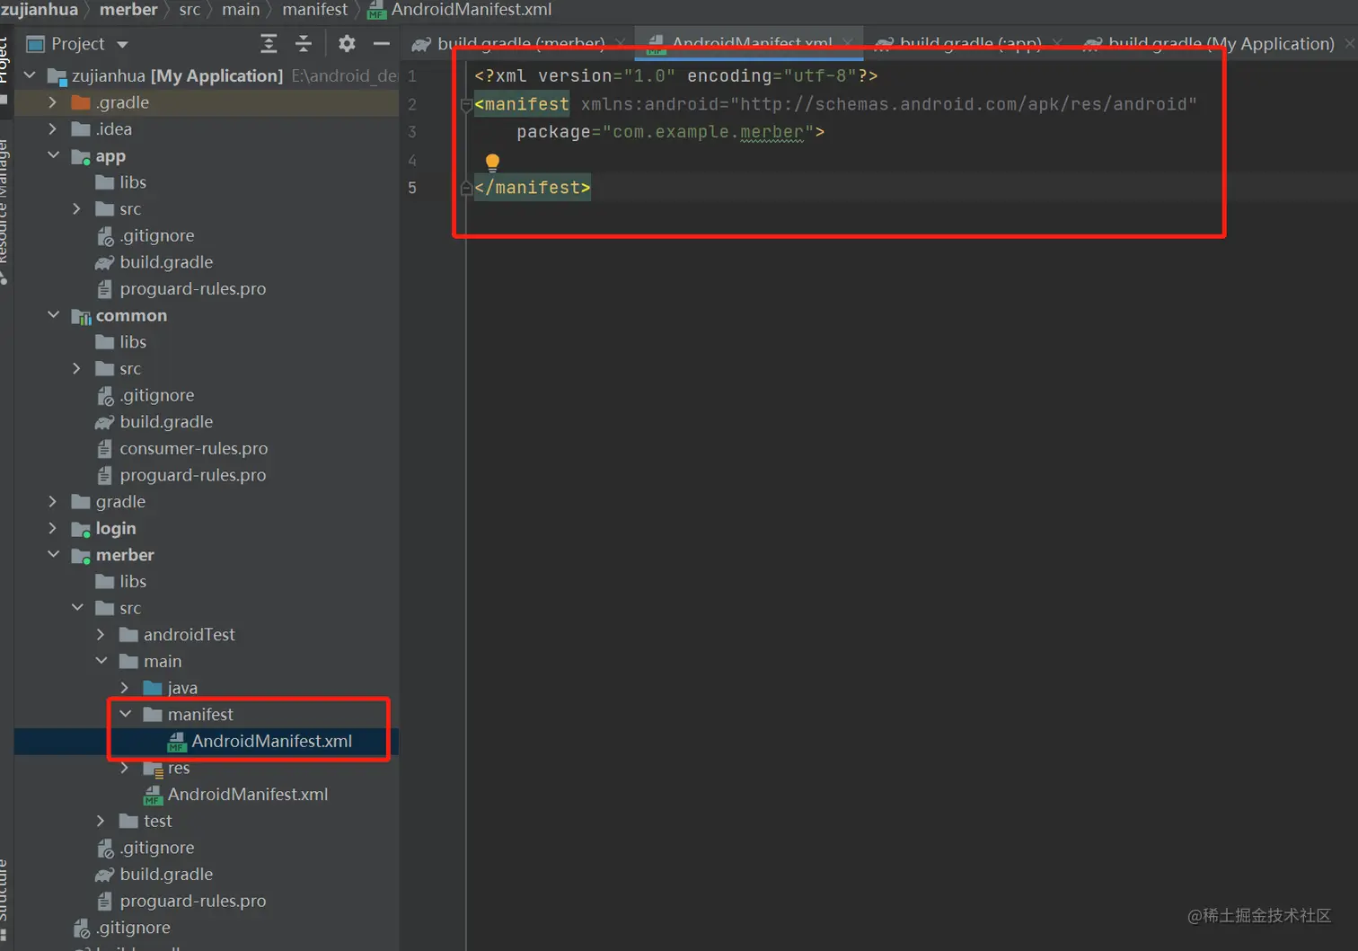This screenshot has width=1358, height=951.
Task: Click merber in the breadcrumb bar
Action: (128, 10)
